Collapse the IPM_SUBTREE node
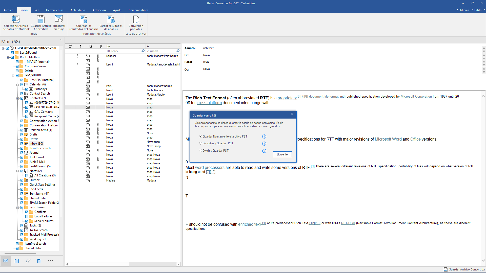 point(13,75)
